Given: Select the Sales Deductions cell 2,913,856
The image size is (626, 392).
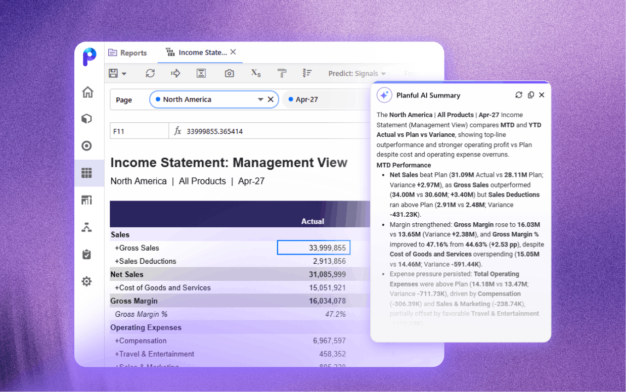Looking at the screenshot, I should [329, 261].
